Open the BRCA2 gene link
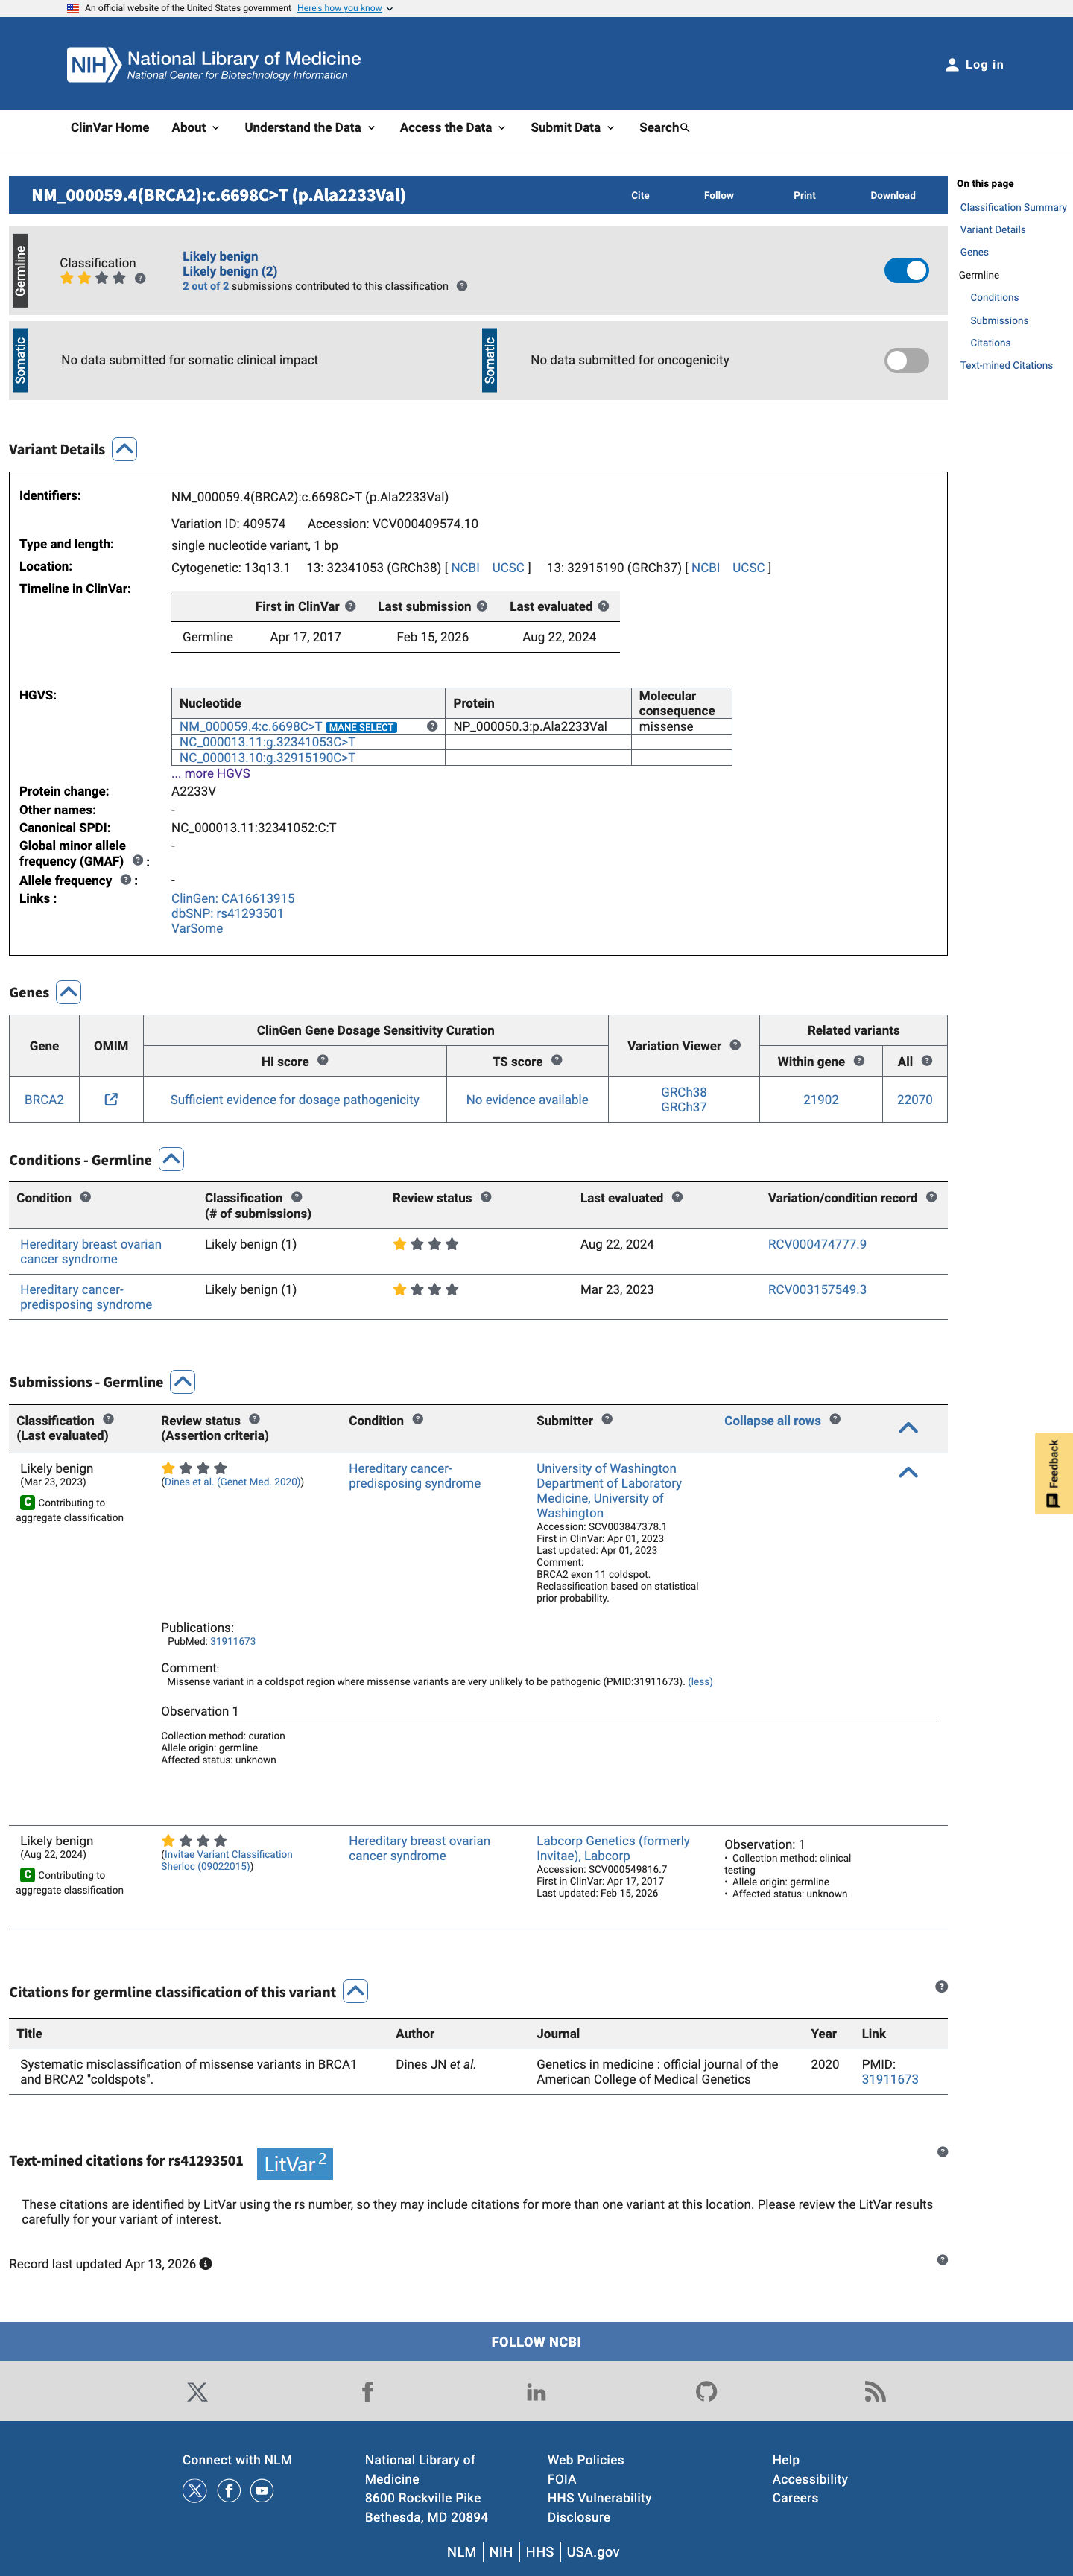The height and width of the screenshot is (2576, 1073). pyautogui.click(x=44, y=1100)
